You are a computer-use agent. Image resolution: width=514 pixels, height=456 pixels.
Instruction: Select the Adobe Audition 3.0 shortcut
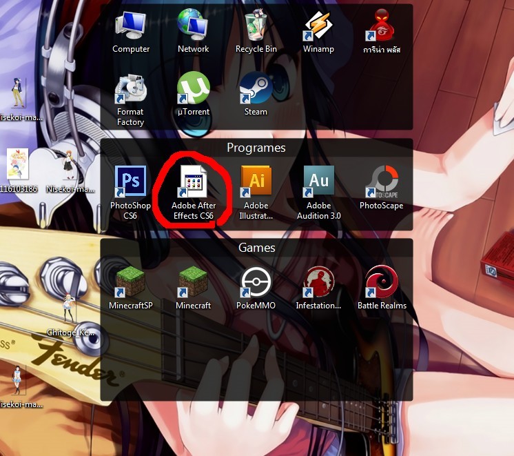318,192
